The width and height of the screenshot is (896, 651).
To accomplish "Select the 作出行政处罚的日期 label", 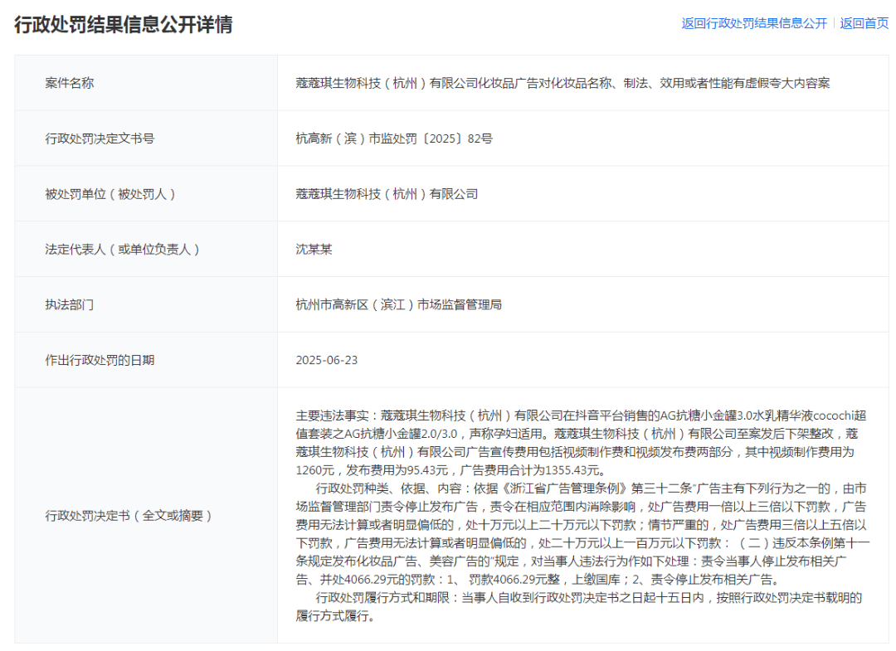I will coord(100,360).
